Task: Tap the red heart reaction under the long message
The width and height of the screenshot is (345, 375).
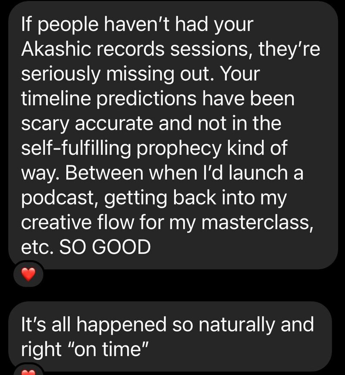Action: [28, 274]
